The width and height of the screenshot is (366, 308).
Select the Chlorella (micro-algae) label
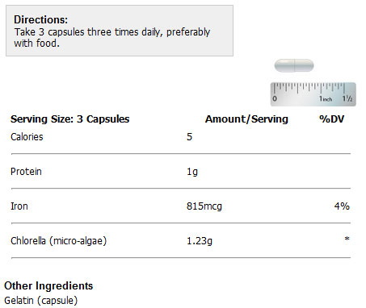(59, 241)
